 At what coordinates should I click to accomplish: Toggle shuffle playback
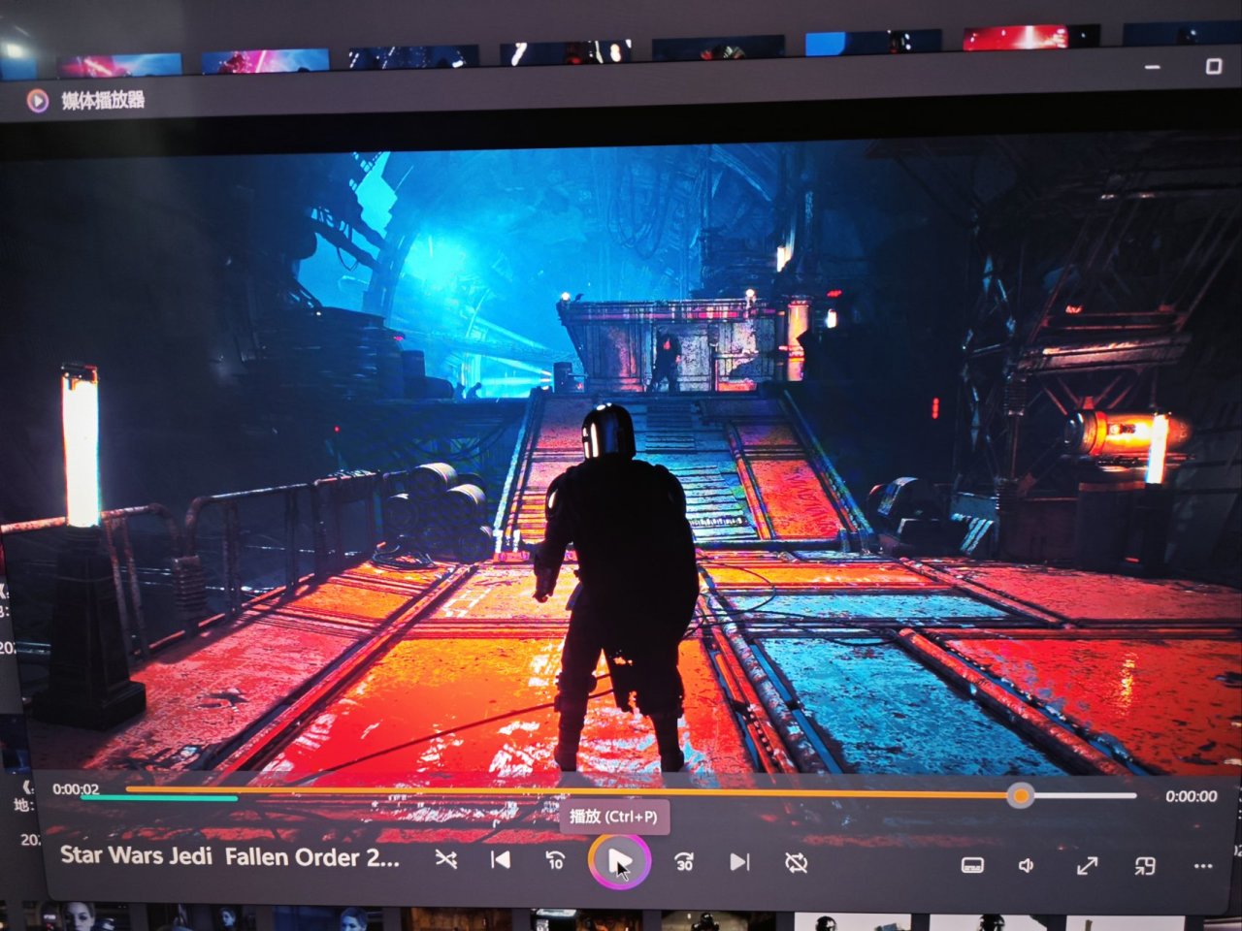(x=445, y=859)
